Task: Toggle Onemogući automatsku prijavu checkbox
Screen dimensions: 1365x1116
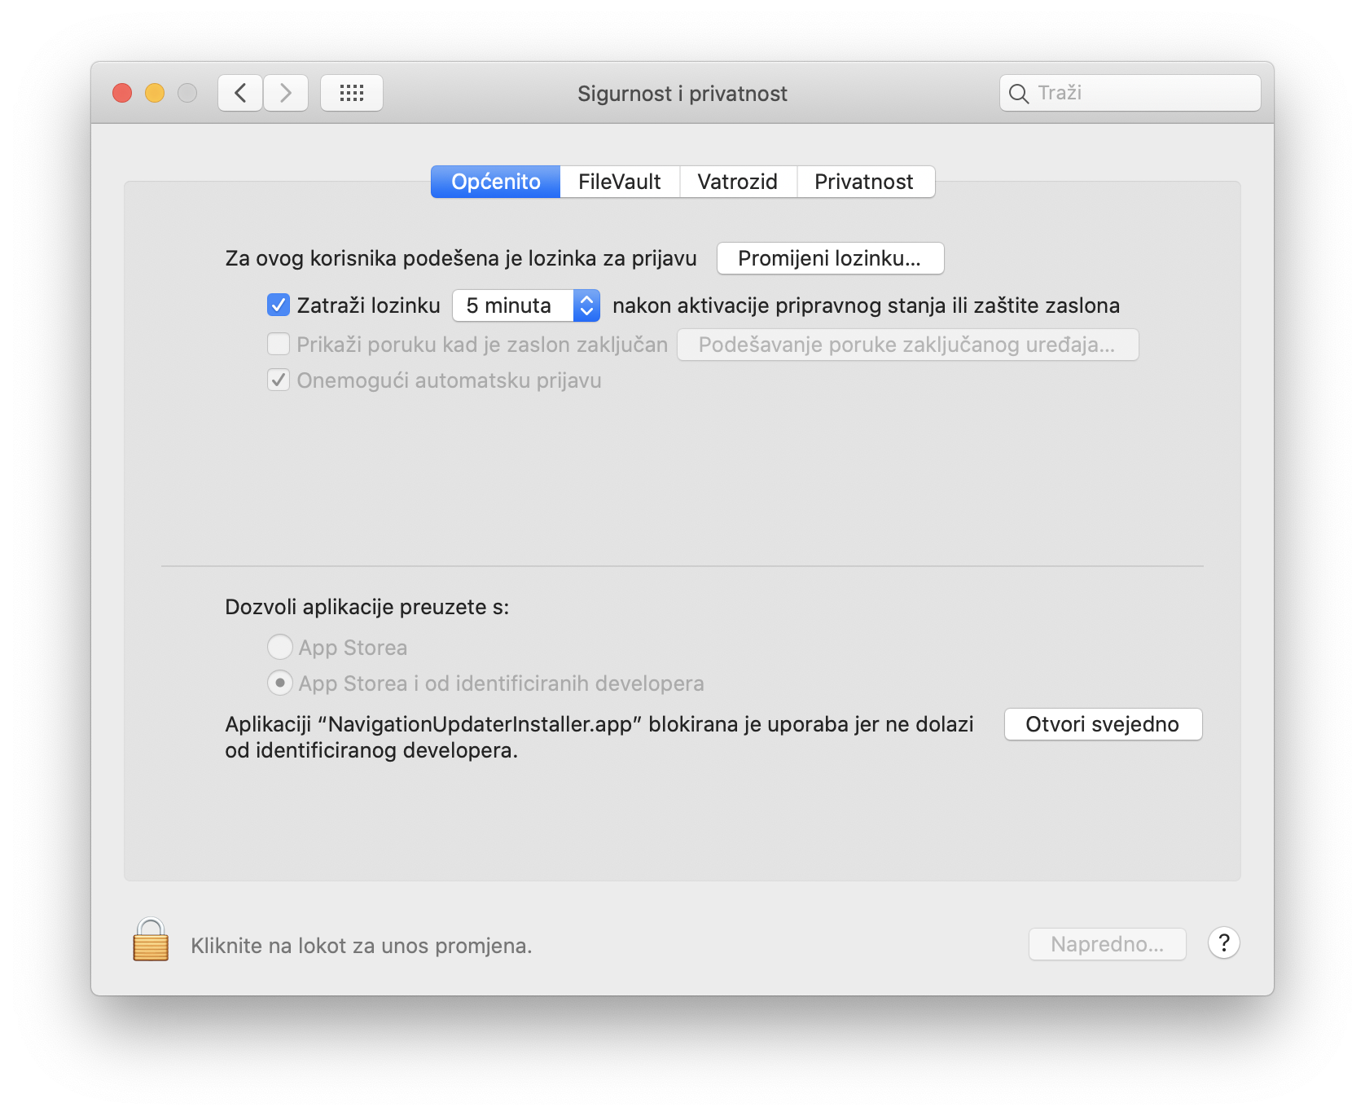Action: click(x=279, y=380)
